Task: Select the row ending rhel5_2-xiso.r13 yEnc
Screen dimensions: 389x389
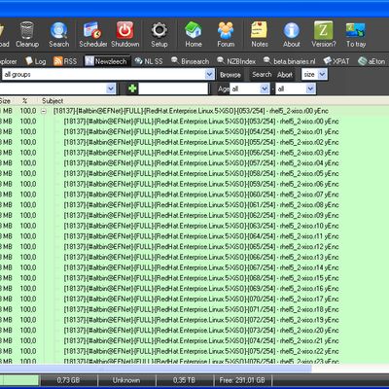Action: pos(194,257)
